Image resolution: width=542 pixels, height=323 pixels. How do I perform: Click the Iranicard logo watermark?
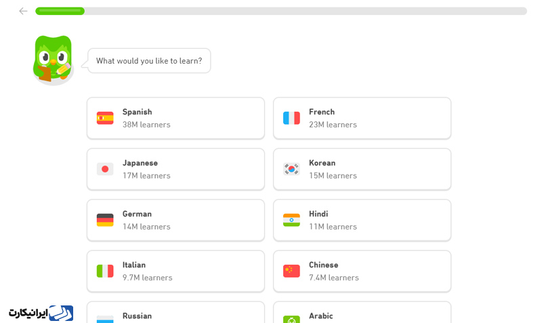41,313
